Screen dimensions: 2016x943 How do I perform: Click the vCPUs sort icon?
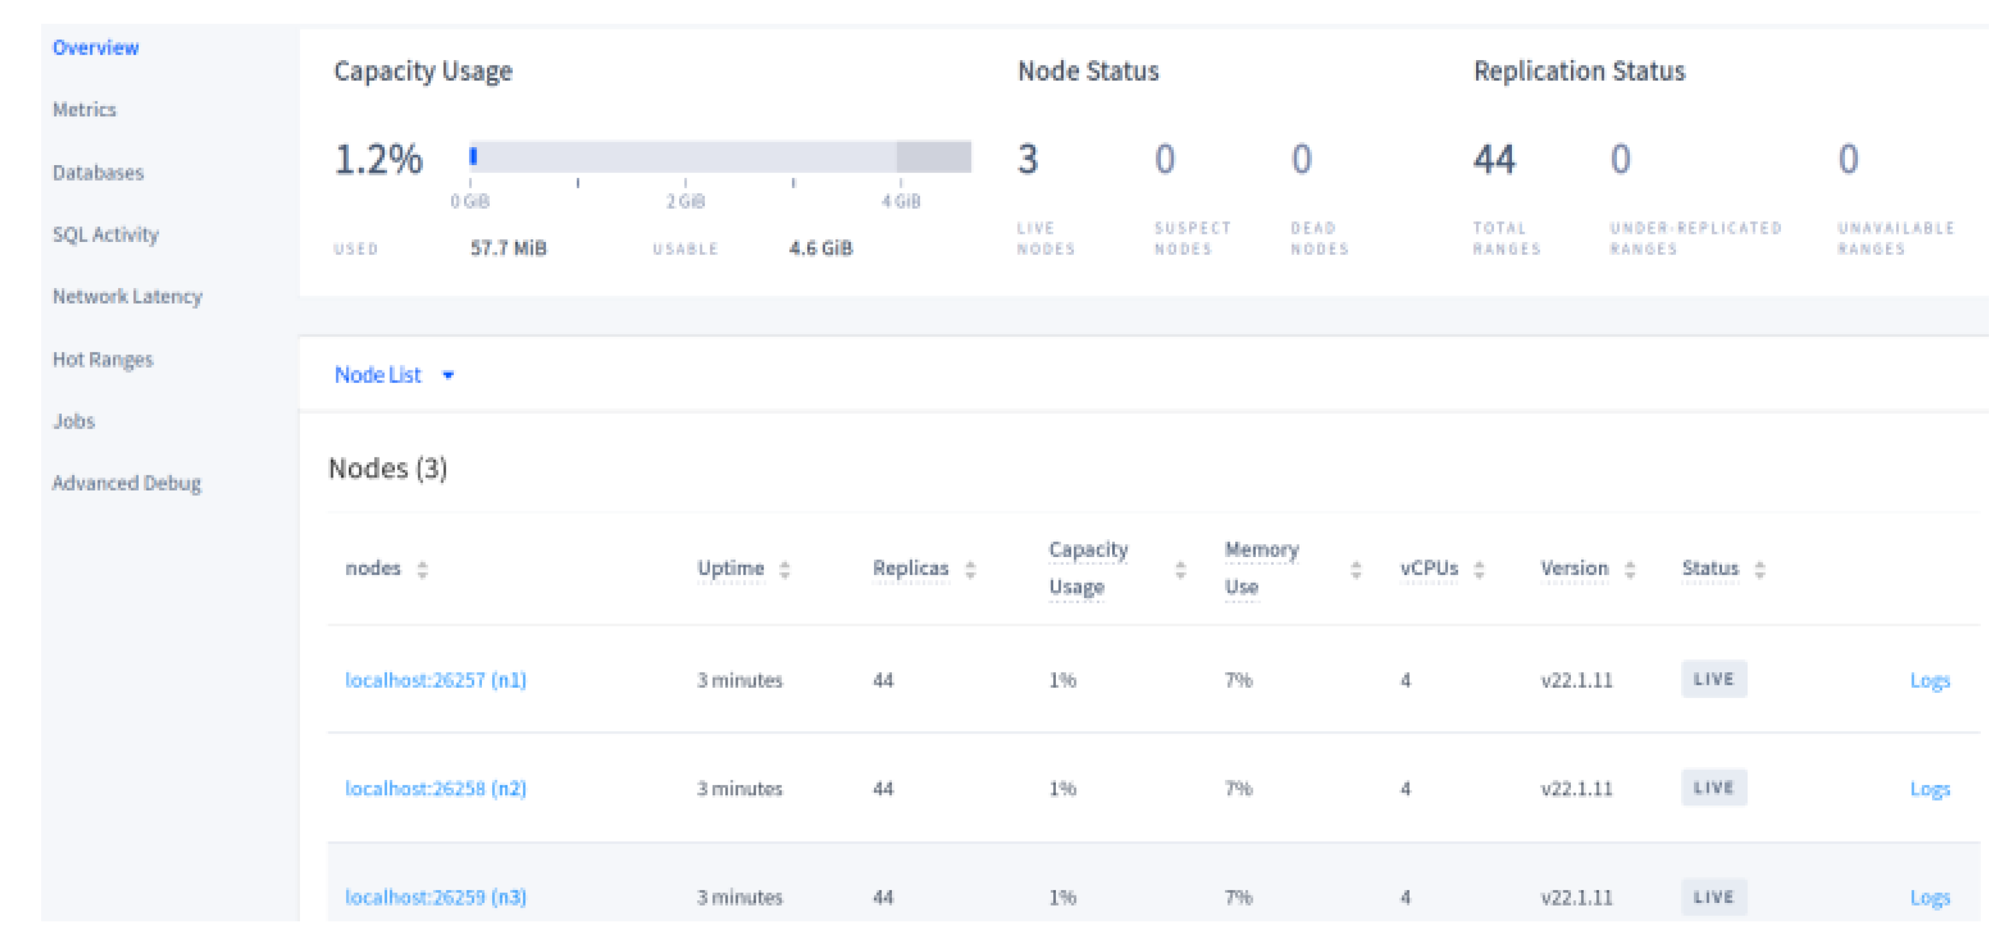pos(1478,569)
